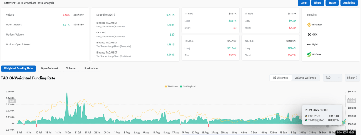Viewport: 361px width, 135px height.
Task: Click the +1.01% open interest change
Action: pyautogui.click(x=66, y=25)
